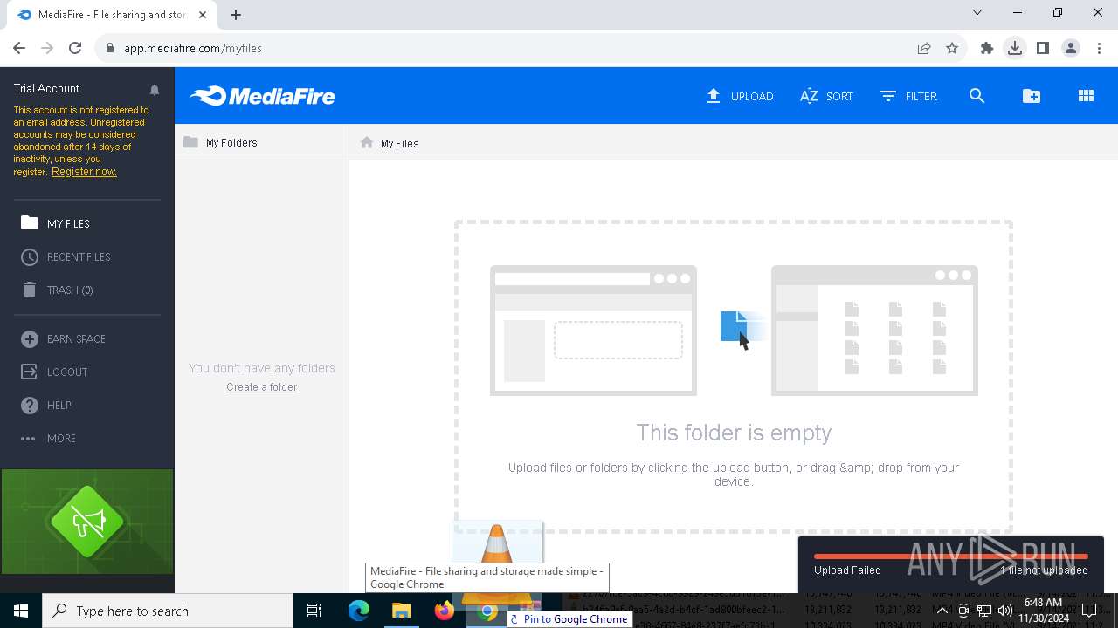Open Windows Start menu

click(x=21, y=611)
